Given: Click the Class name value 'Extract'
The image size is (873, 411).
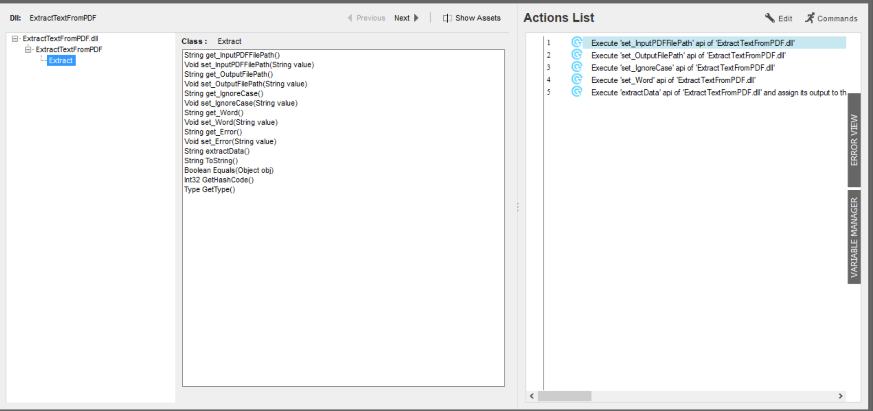Looking at the screenshot, I should [x=229, y=41].
